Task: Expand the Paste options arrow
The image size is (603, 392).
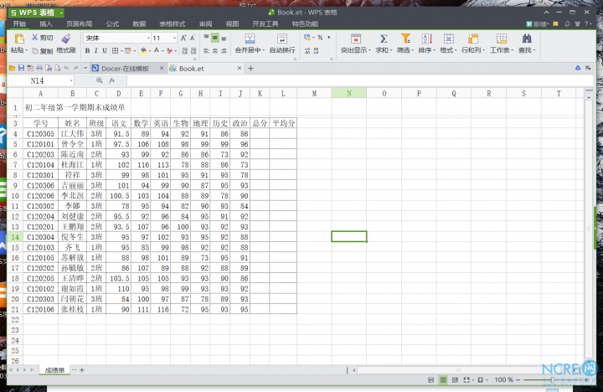Action: click(x=27, y=50)
